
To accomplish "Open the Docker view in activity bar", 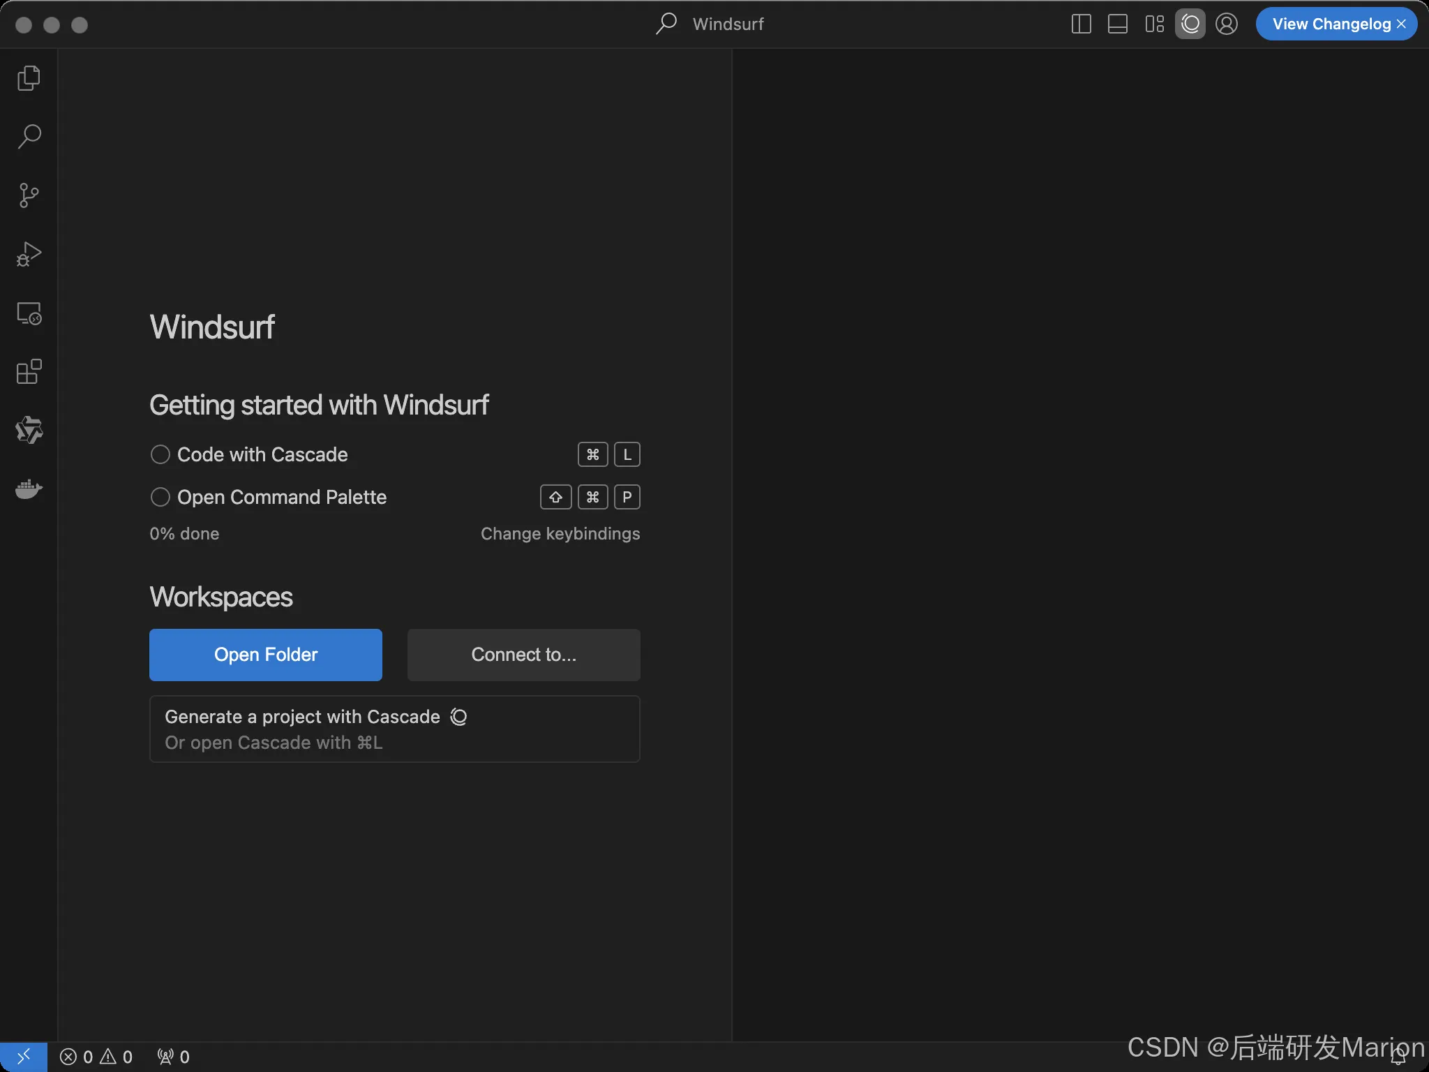I will [29, 489].
